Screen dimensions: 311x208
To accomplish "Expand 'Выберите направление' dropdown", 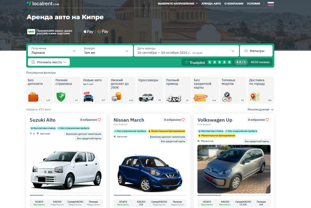I will pos(178,4).
